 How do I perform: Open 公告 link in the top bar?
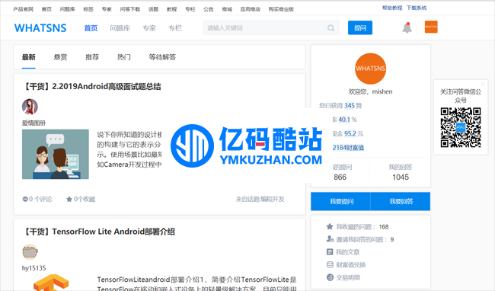pyautogui.click(x=209, y=9)
